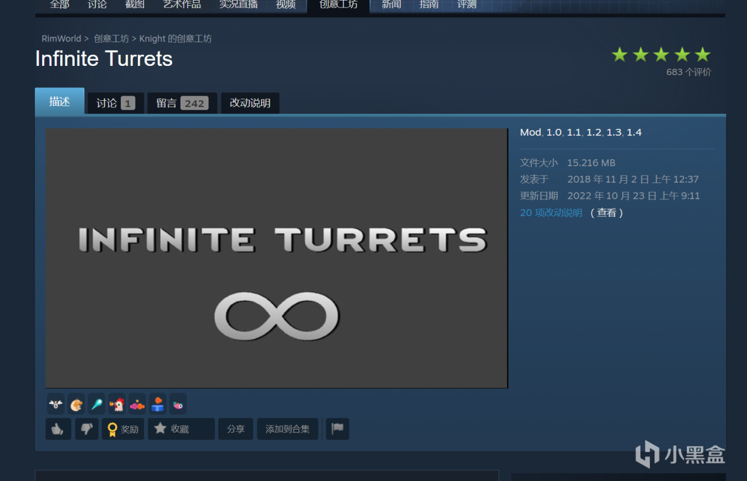This screenshot has height=481, width=747.
Task: Report item with the flag icon
Action: 337,429
